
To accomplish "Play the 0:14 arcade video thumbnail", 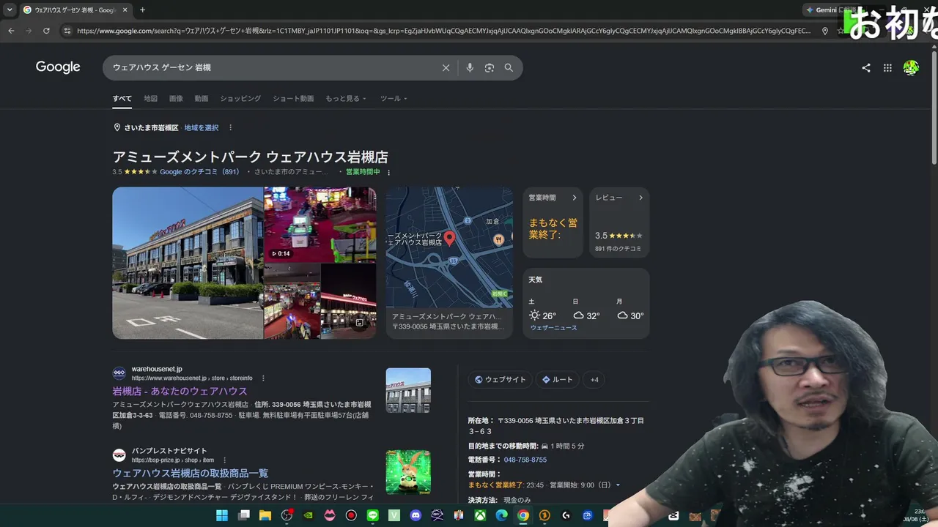I will [x=320, y=225].
